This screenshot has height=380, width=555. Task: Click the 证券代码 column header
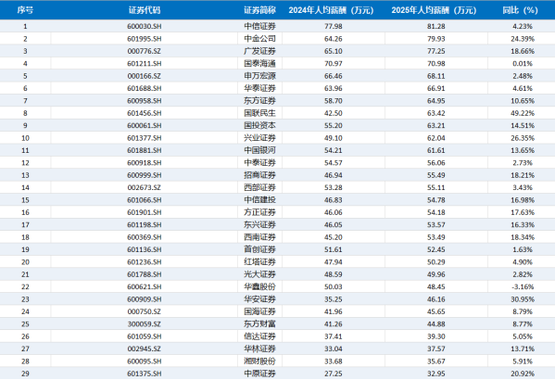coord(145,10)
